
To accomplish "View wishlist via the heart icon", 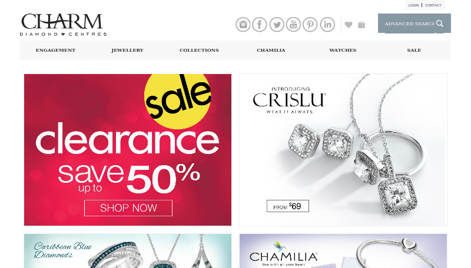I will [x=349, y=25].
